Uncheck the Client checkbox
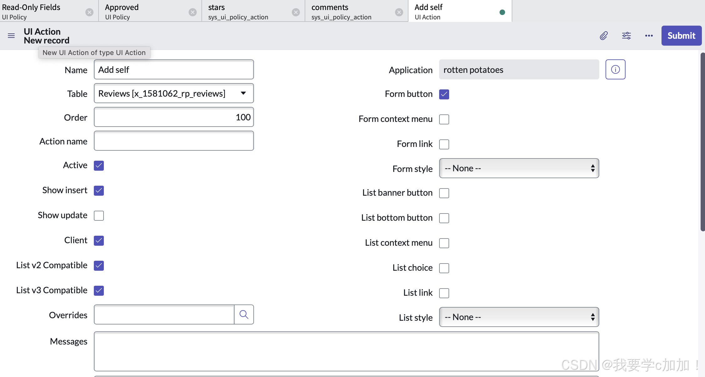705x377 pixels. 99,241
